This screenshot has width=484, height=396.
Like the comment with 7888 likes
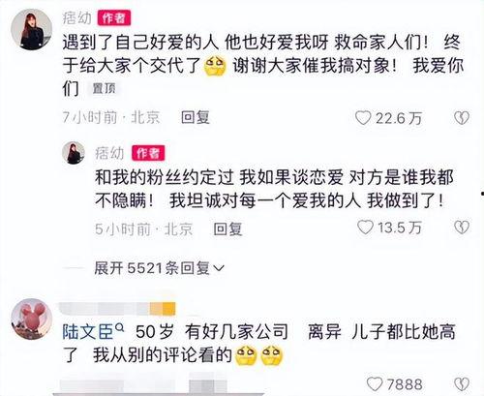pyautogui.click(x=375, y=384)
